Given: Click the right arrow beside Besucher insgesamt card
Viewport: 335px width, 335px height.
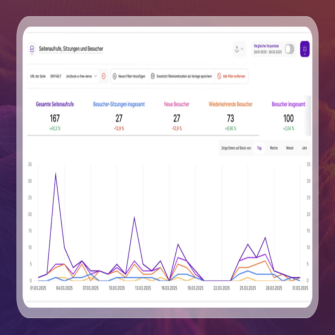Looking at the screenshot, I should [308, 116].
